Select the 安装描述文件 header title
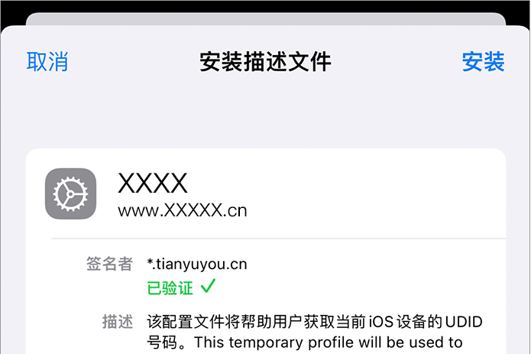The height and width of the screenshot is (354, 531). (265, 62)
